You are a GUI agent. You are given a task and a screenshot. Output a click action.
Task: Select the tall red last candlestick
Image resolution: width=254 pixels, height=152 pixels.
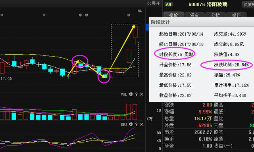click(135, 32)
